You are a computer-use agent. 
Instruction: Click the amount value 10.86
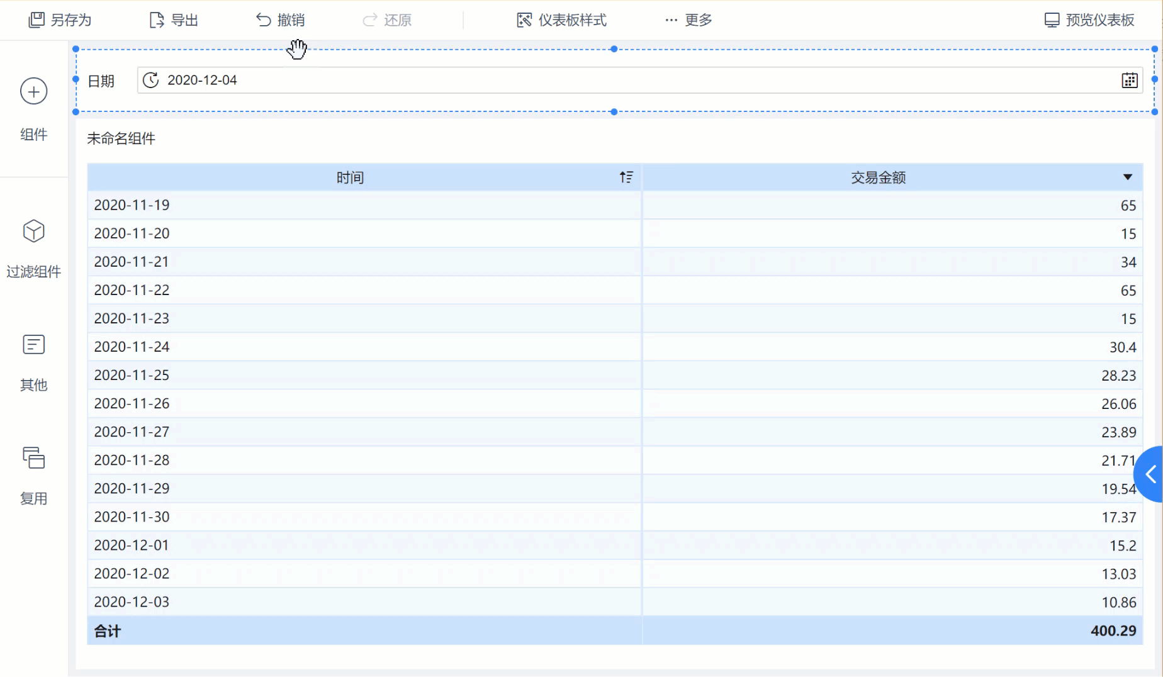click(x=1119, y=602)
